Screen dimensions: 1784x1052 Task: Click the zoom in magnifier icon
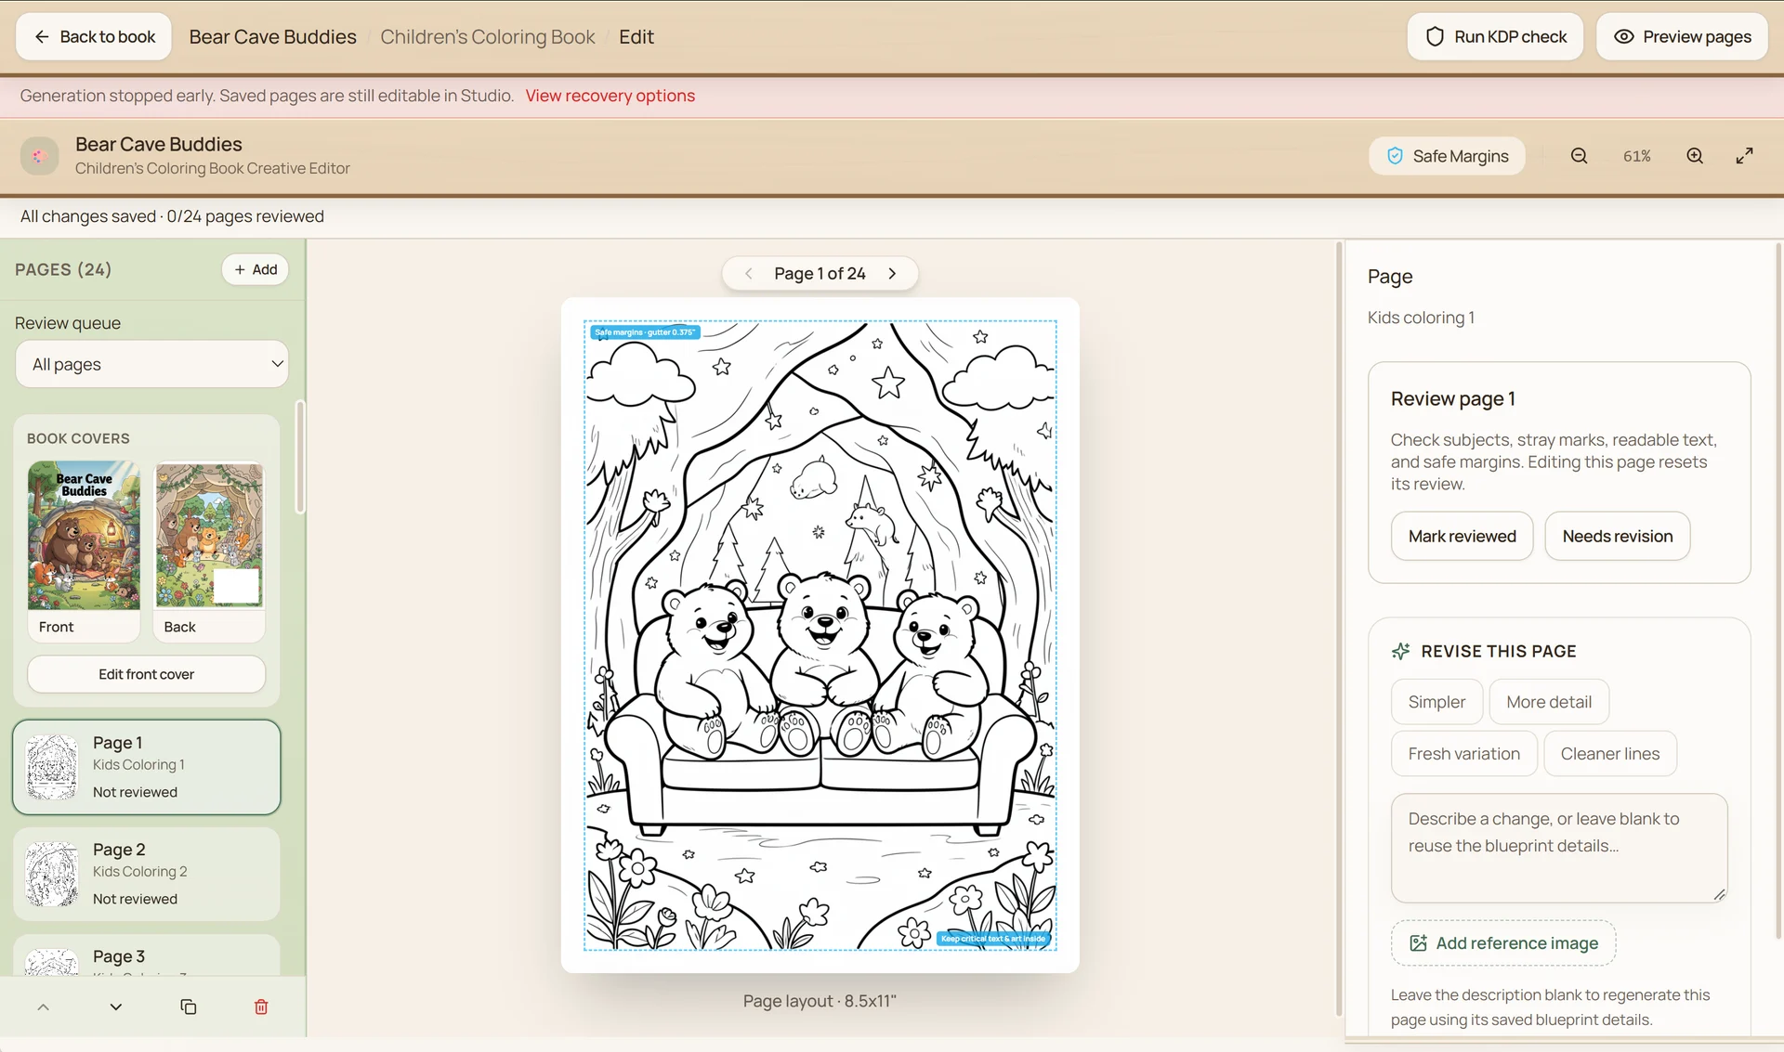tap(1695, 156)
